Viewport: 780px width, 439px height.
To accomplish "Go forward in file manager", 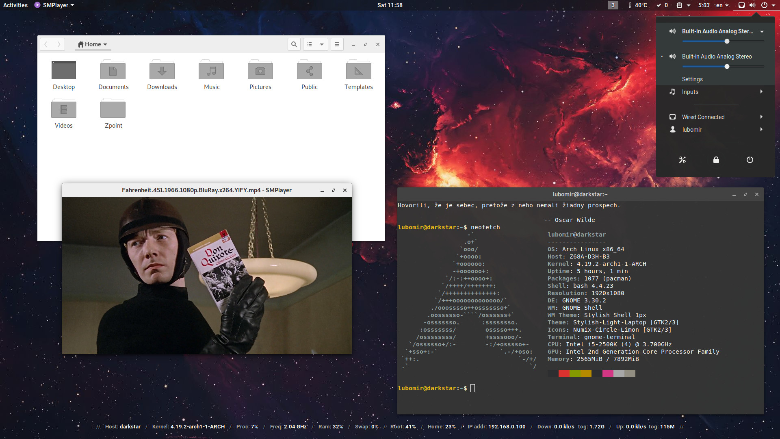I will (59, 44).
